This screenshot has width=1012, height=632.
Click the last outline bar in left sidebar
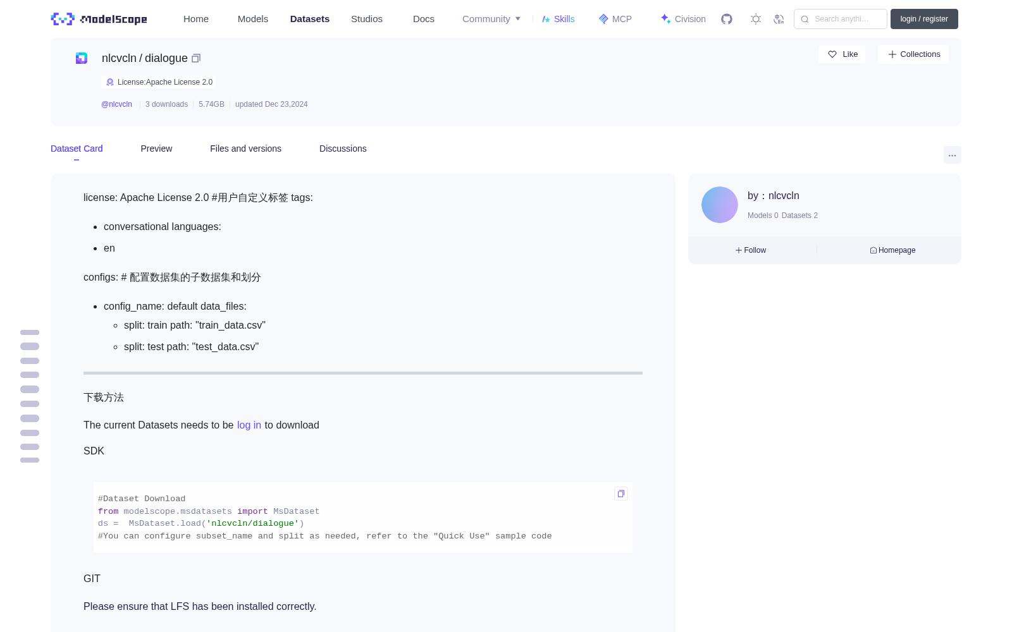coord(30,460)
